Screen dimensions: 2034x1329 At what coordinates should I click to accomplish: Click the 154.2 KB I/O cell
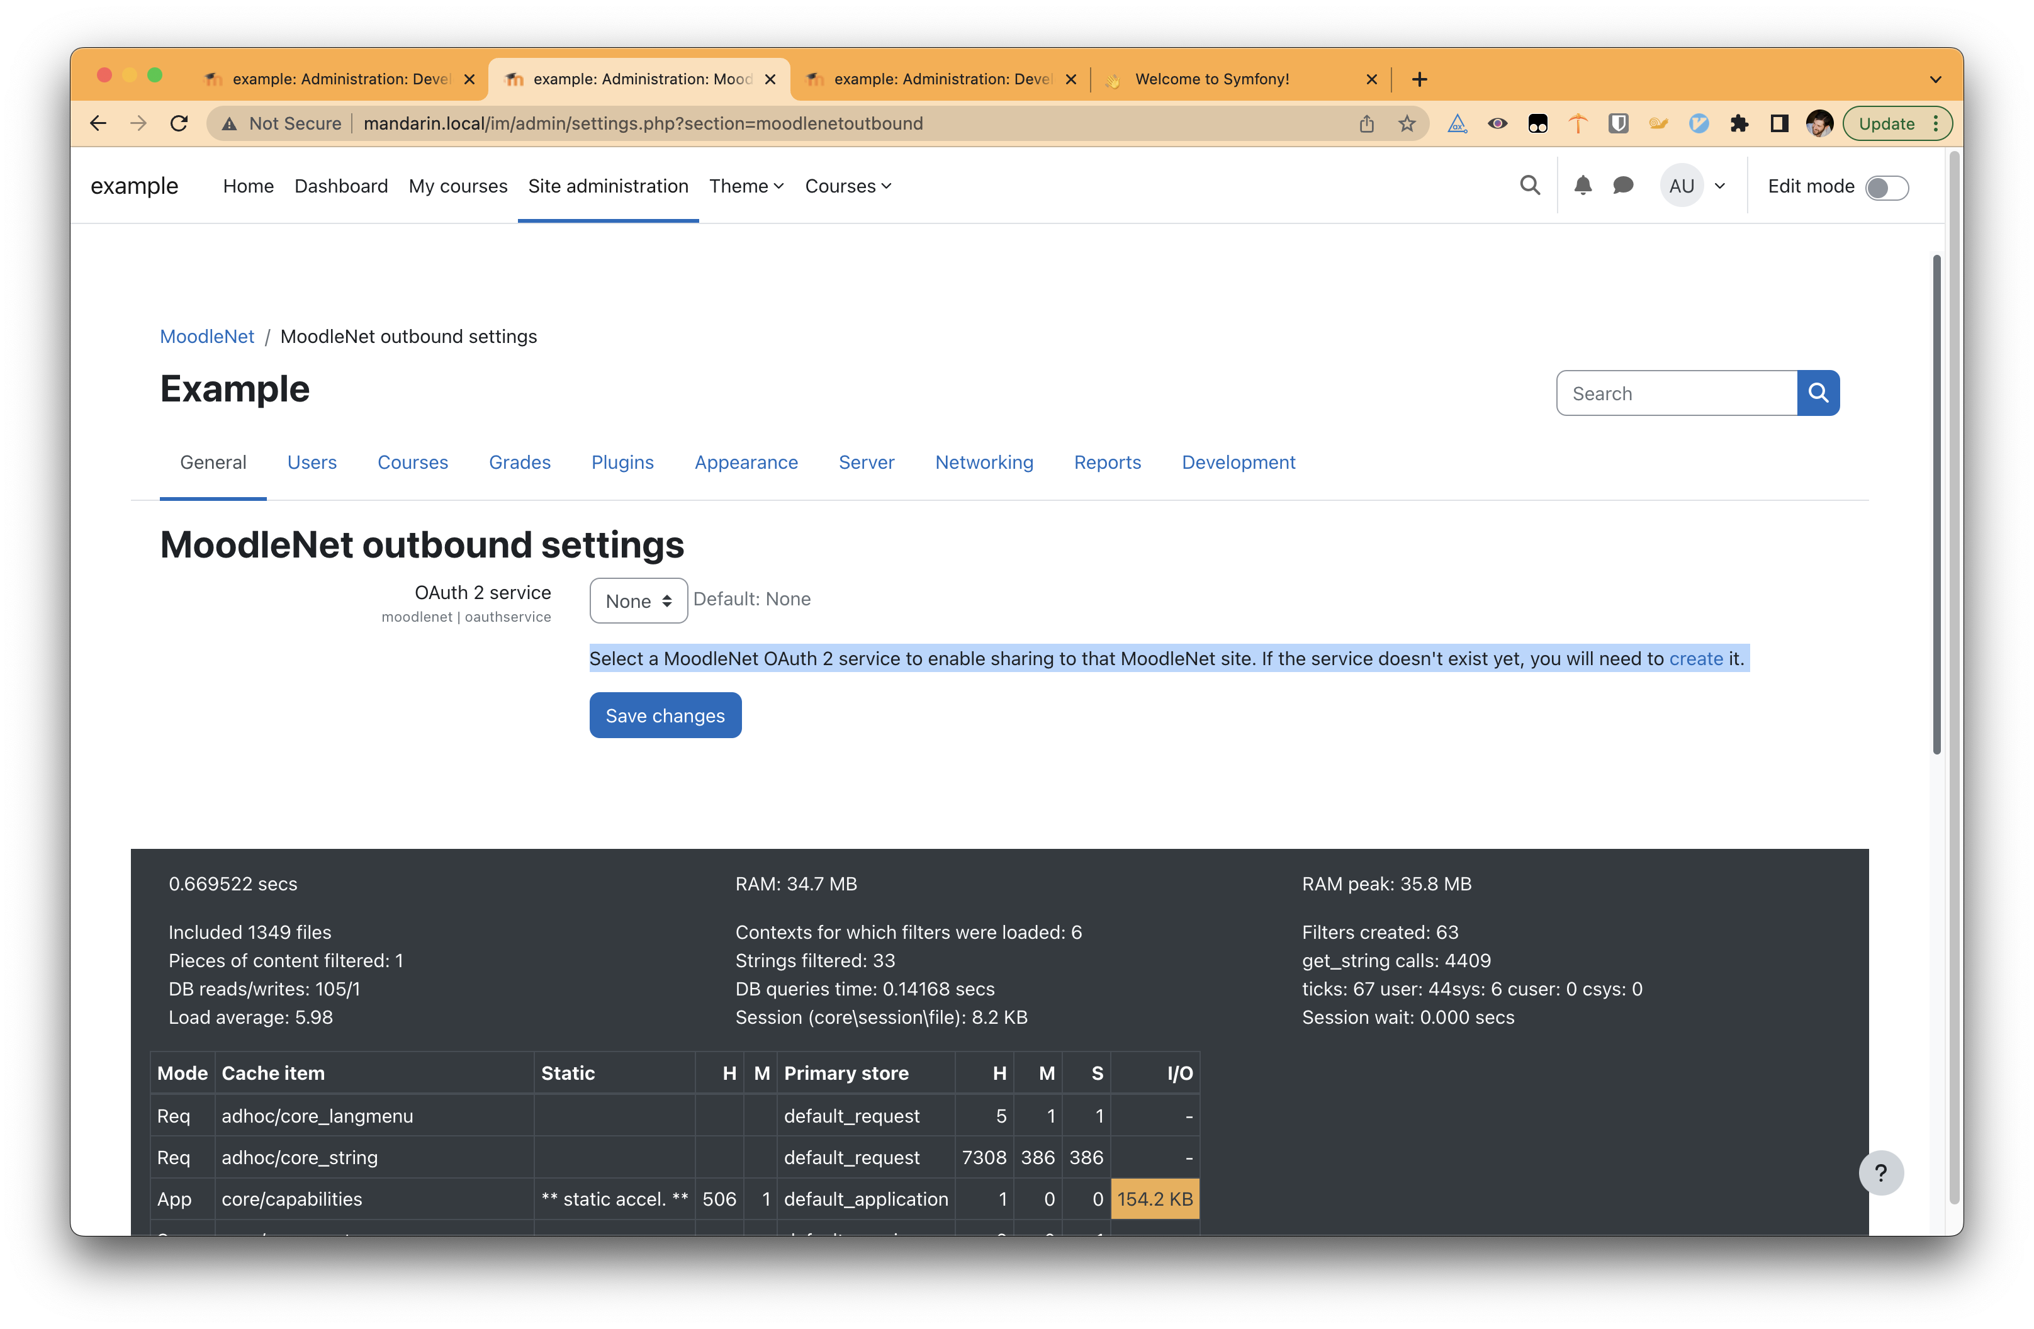(1155, 1198)
